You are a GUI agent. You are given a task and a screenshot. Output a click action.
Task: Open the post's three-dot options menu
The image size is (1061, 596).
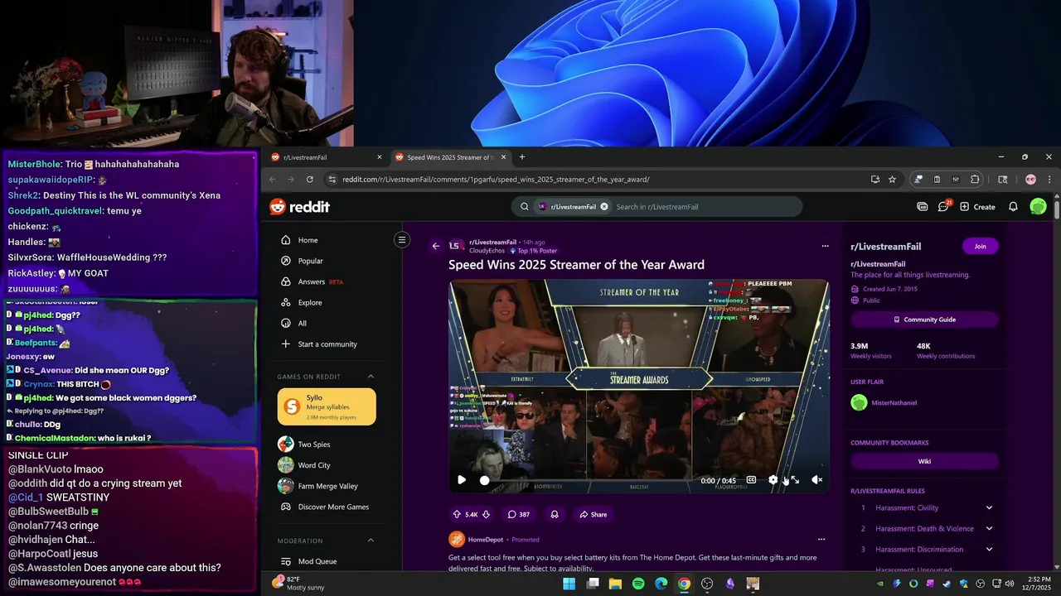click(825, 246)
